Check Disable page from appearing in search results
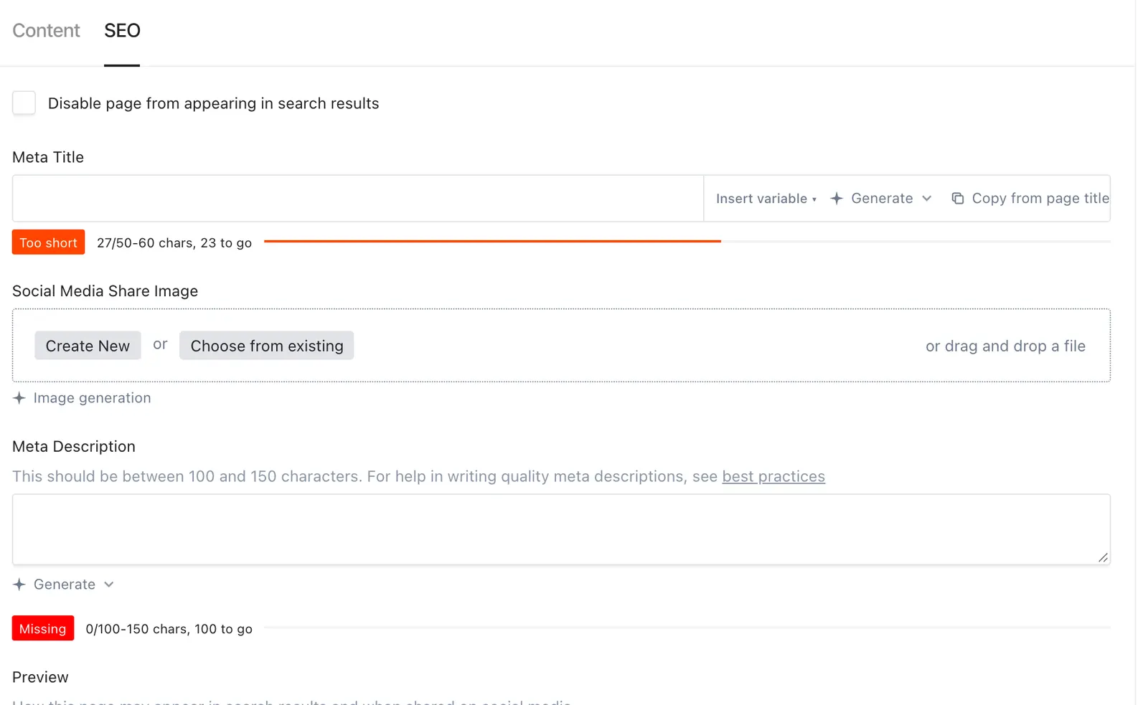Image resolution: width=1148 pixels, height=705 pixels. pyautogui.click(x=24, y=103)
